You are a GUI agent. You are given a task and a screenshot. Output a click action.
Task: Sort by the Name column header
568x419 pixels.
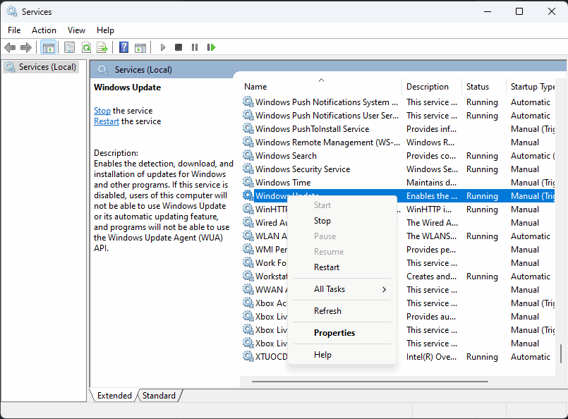pyautogui.click(x=321, y=87)
